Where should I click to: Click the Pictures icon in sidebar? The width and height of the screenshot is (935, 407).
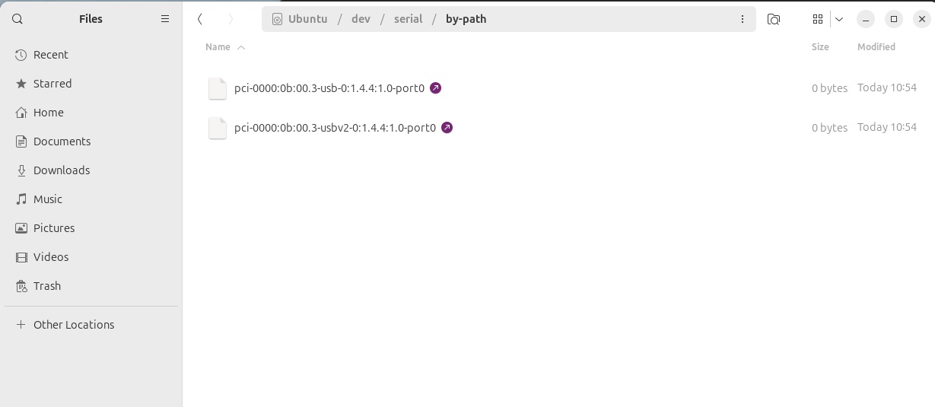coord(21,228)
